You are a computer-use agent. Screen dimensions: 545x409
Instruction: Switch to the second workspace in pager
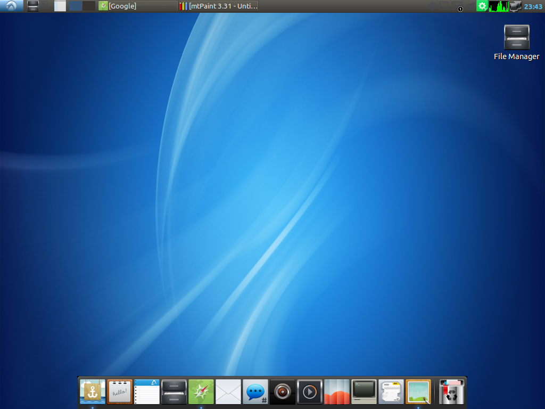pos(89,6)
